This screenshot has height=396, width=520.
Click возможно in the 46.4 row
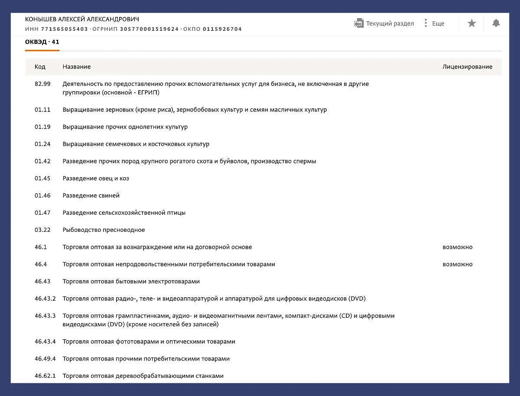tap(457, 264)
